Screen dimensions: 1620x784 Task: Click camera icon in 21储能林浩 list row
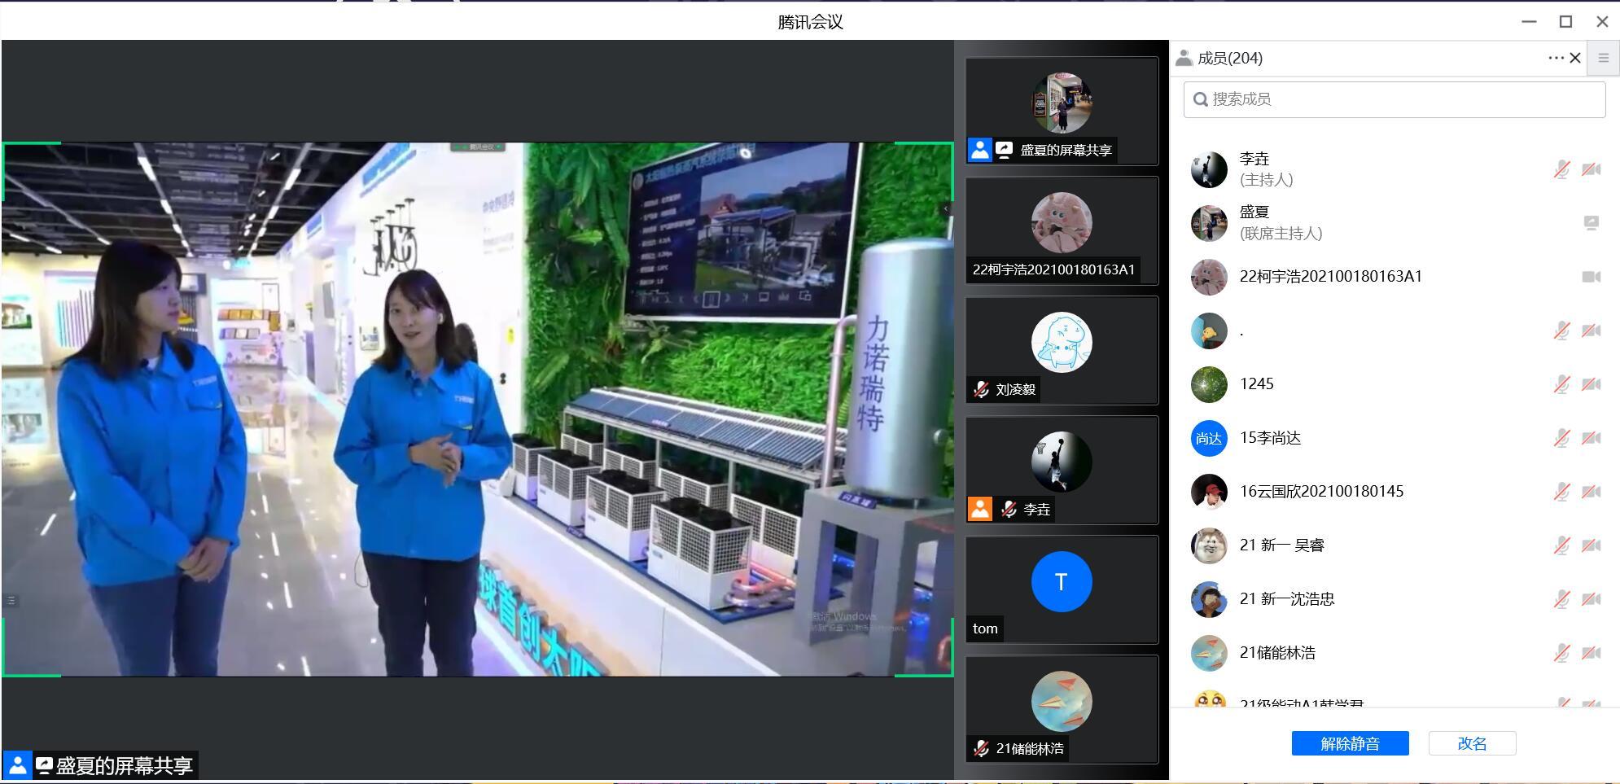(1592, 653)
